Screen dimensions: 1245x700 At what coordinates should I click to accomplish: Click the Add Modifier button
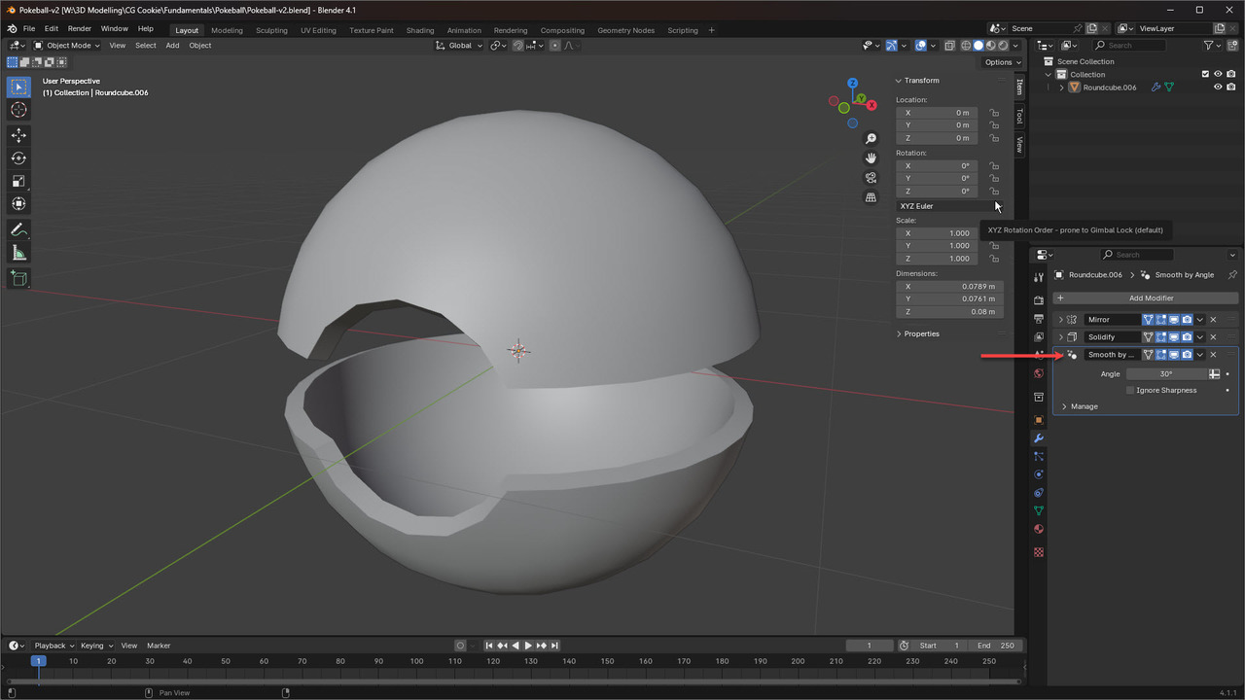click(1145, 297)
